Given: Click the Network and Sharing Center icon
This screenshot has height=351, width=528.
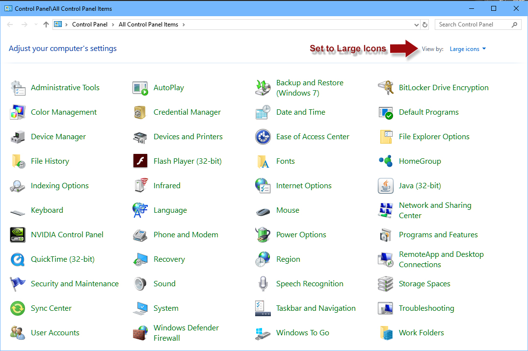Looking at the screenshot, I should [386, 210].
